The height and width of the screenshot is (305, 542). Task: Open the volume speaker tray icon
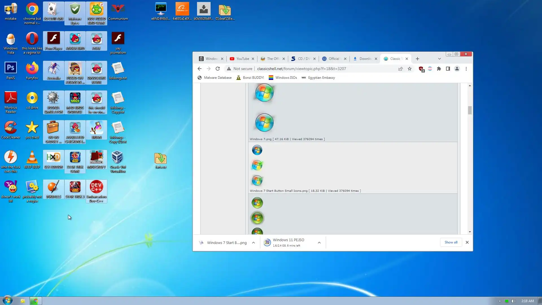(513, 301)
